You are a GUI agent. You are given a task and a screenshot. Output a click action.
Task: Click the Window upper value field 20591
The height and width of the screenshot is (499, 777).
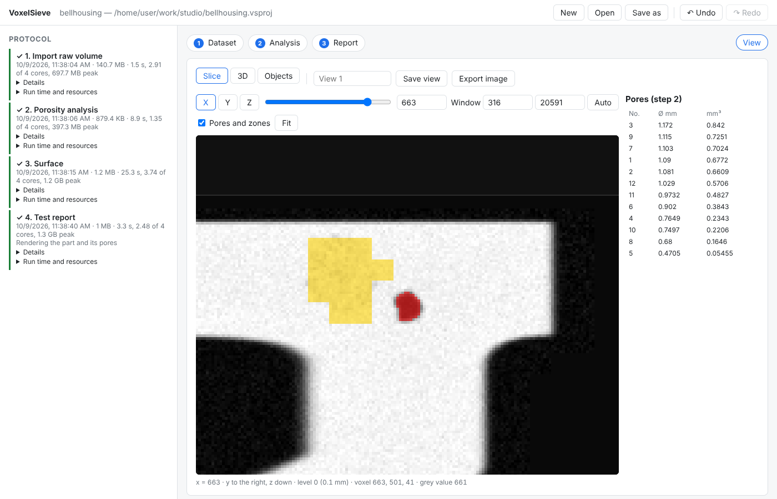tap(560, 103)
